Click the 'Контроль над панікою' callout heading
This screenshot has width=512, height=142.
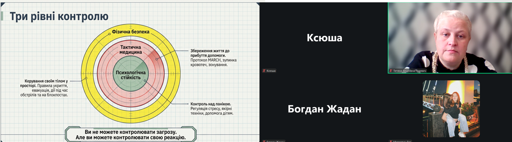pyautogui.click(x=211, y=104)
